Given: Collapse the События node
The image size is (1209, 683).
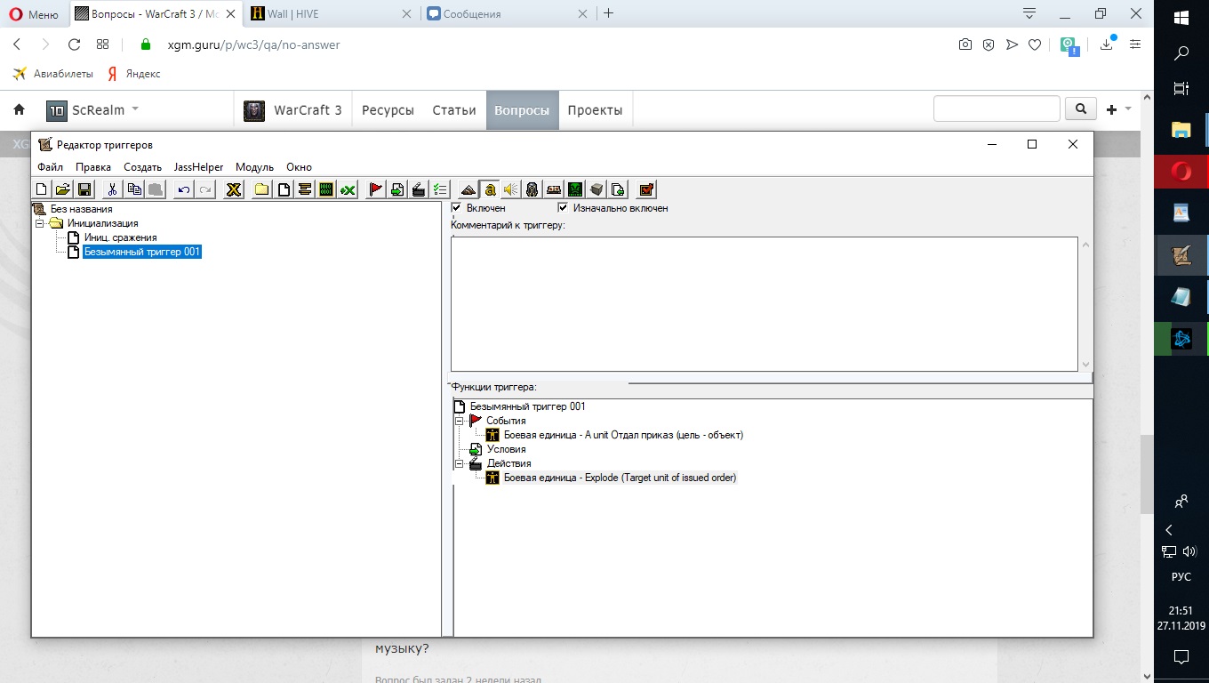Looking at the screenshot, I should tap(459, 421).
